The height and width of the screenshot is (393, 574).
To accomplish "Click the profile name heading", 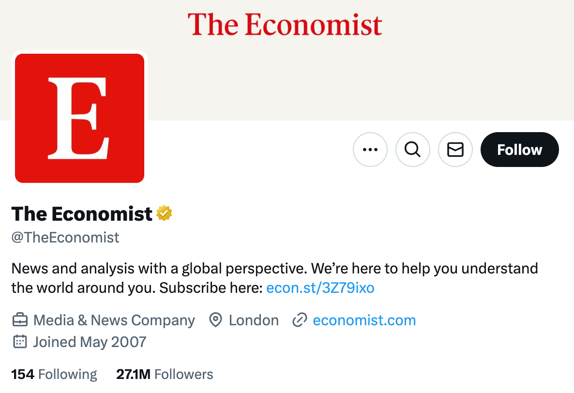I will click(x=81, y=213).
